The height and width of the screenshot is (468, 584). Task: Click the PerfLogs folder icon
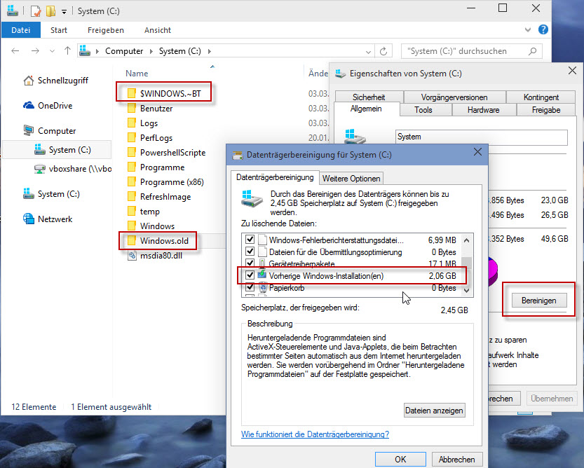click(132, 138)
